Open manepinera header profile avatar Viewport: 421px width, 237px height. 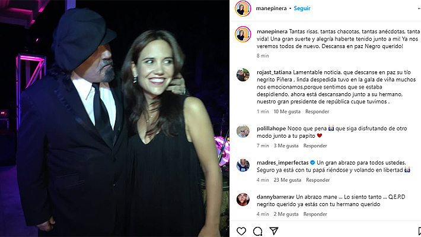243,8
